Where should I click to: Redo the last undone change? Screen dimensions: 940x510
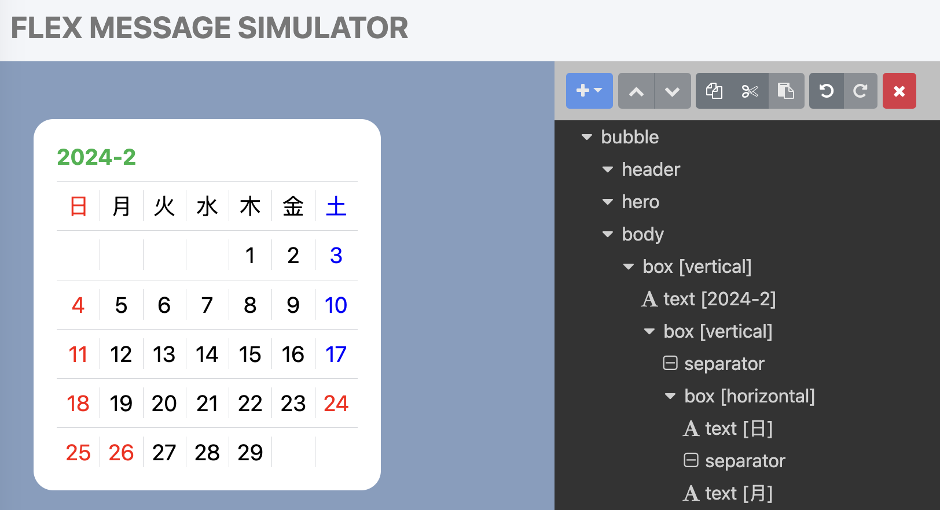click(860, 91)
